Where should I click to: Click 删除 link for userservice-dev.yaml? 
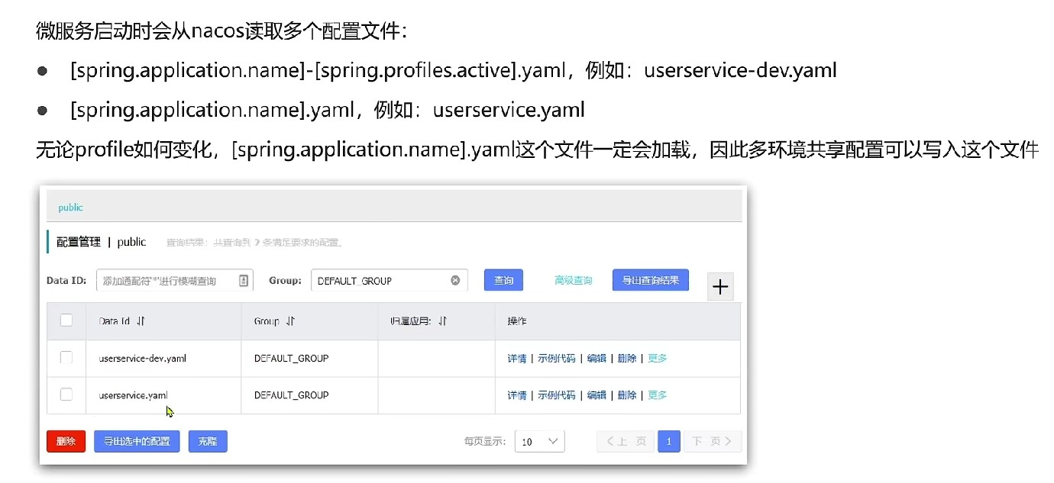coord(627,358)
